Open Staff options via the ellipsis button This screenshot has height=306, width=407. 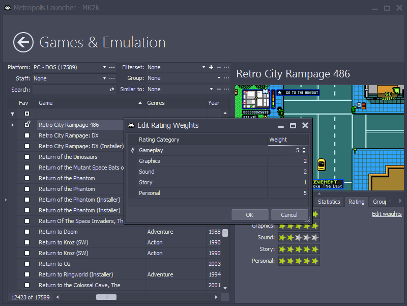(x=112, y=78)
